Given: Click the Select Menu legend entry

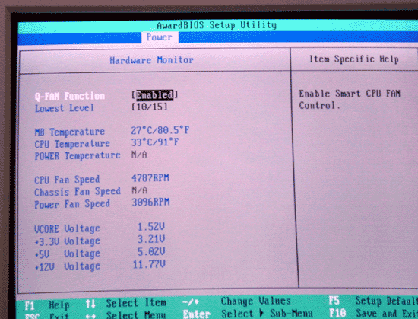Looking at the screenshot, I should [x=136, y=315].
